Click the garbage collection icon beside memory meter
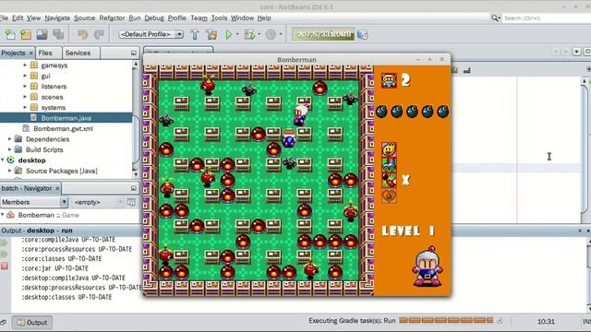The height and width of the screenshot is (332, 591). (362, 35)
